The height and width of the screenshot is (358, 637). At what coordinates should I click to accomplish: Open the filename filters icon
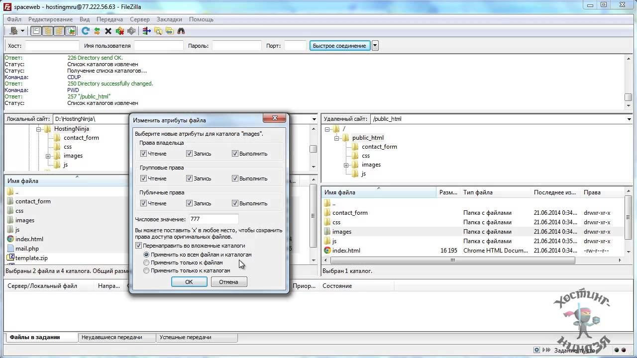(146, 31)
